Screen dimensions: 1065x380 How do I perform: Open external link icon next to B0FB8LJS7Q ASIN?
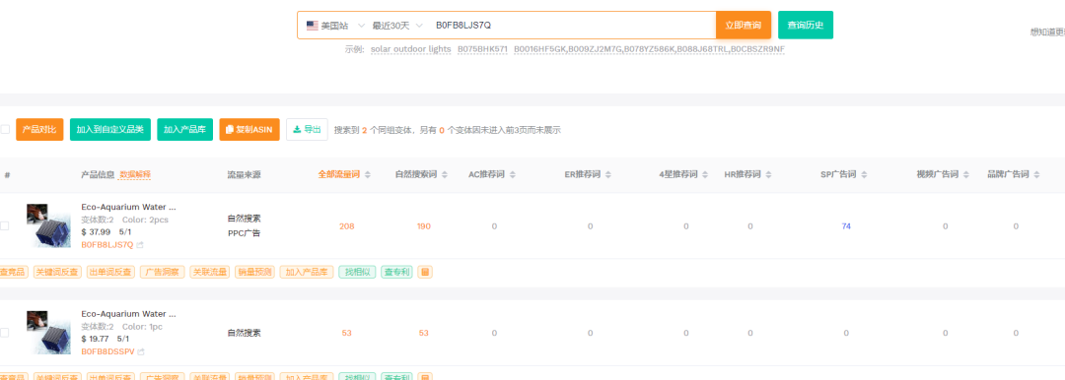pyautogui.click(x=140, y=244)
